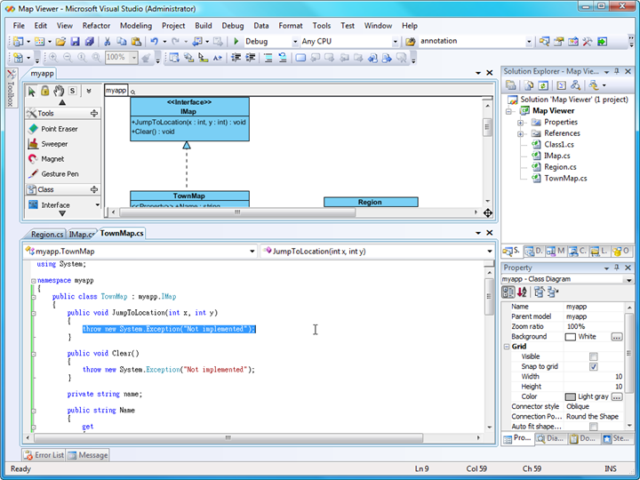Switch to the Region.cs tab

(46, 235)
